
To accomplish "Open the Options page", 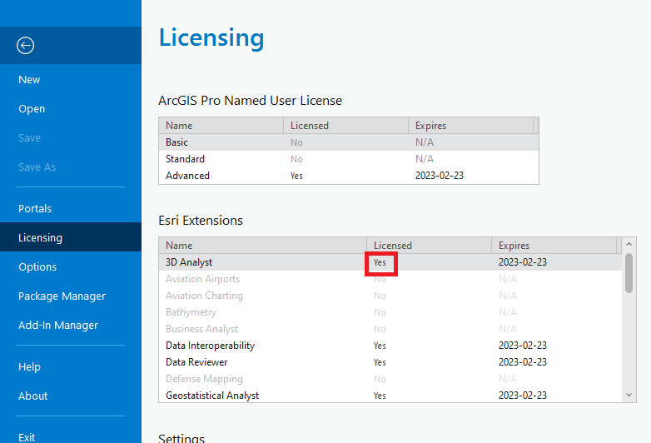I will pos(37,267).
